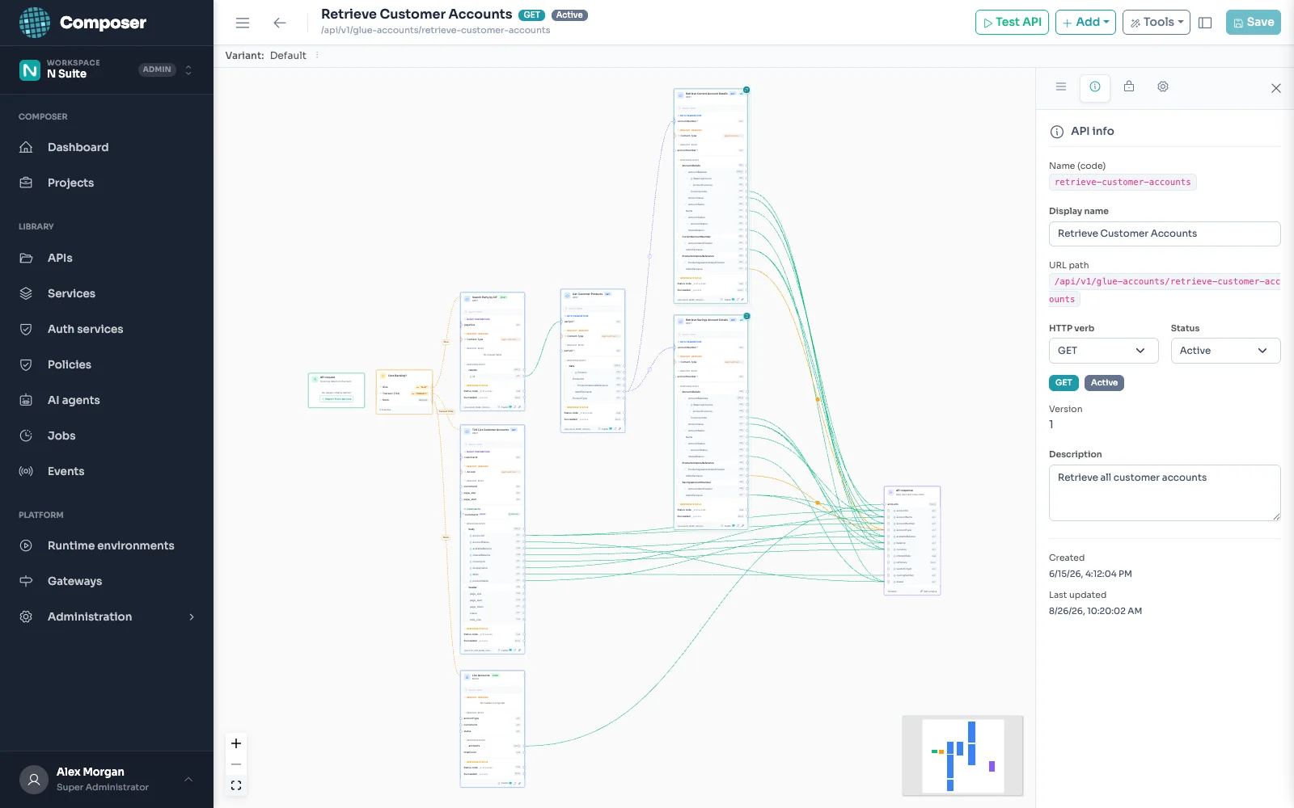Fit canvas to screen icon

[x=236, y=785]
